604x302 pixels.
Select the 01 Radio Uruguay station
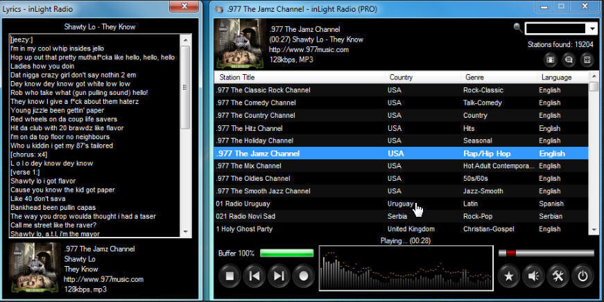coord(242,204)
